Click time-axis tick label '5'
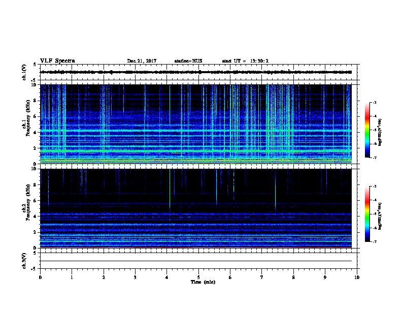Screen dimensions: 402x311 click(x=198, y=277)
